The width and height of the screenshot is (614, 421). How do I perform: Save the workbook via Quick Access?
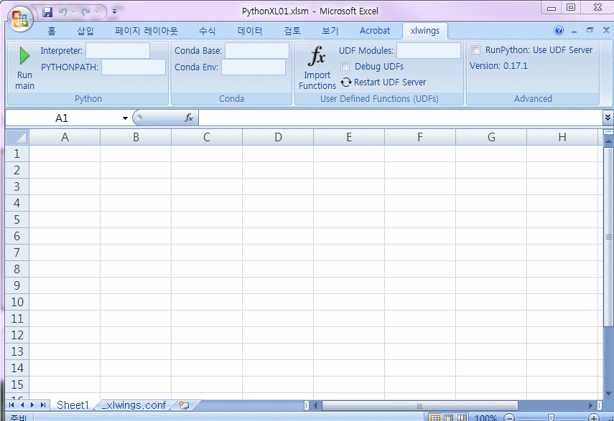click(47, 12)
